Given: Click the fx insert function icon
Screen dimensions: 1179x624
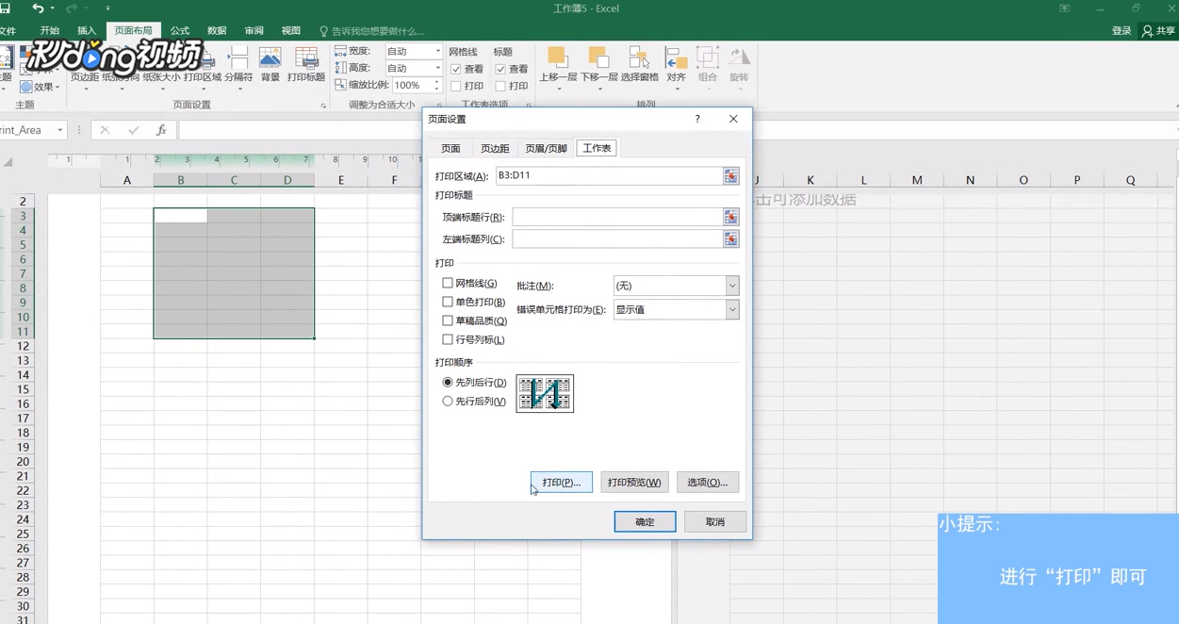Looking at the screenshot, I should (x=161, y=130).
